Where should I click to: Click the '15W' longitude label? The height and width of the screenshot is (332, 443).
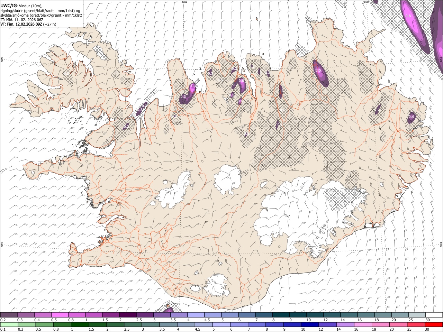(x=367, y=2)
